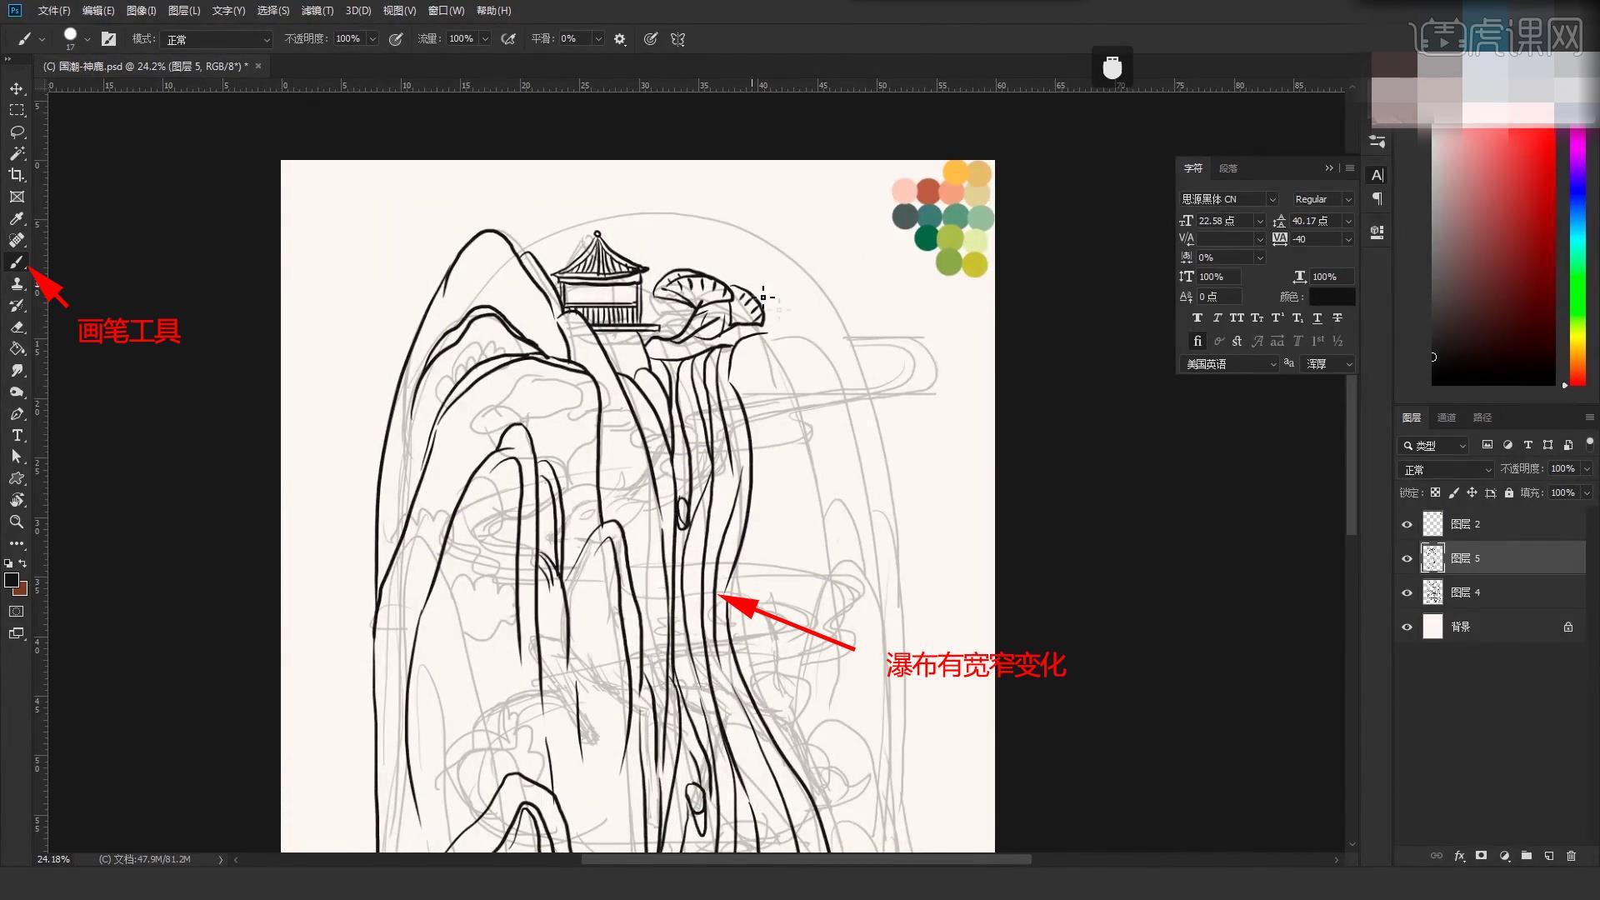Select the Lasso tool
This screenshot has height=900, width=1600.
pos(17,132)
